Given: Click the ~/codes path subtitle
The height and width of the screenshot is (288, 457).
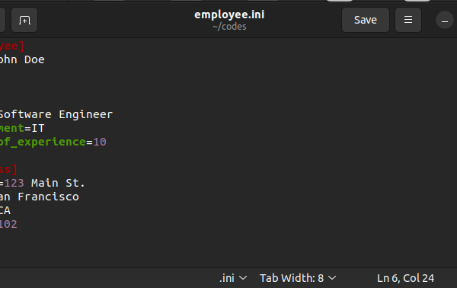Looking at the screenshot, I should (229, 27).
